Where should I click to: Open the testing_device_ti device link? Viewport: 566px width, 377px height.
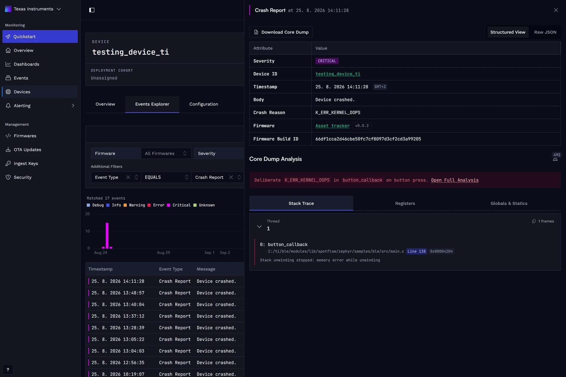tap(338, 74)
